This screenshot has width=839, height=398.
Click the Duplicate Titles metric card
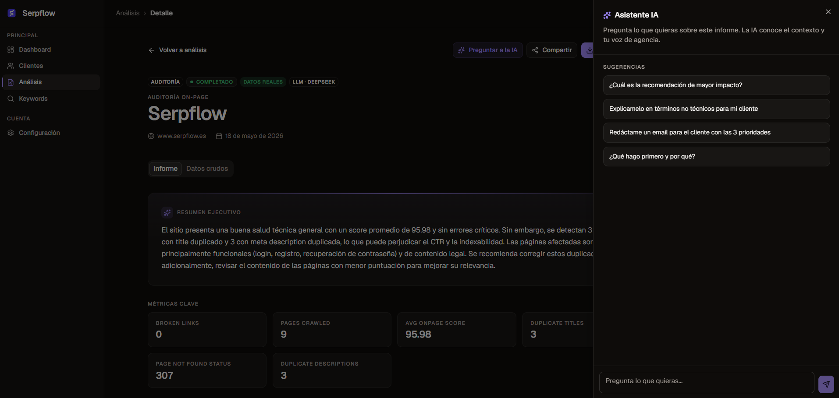click(558, 330)
